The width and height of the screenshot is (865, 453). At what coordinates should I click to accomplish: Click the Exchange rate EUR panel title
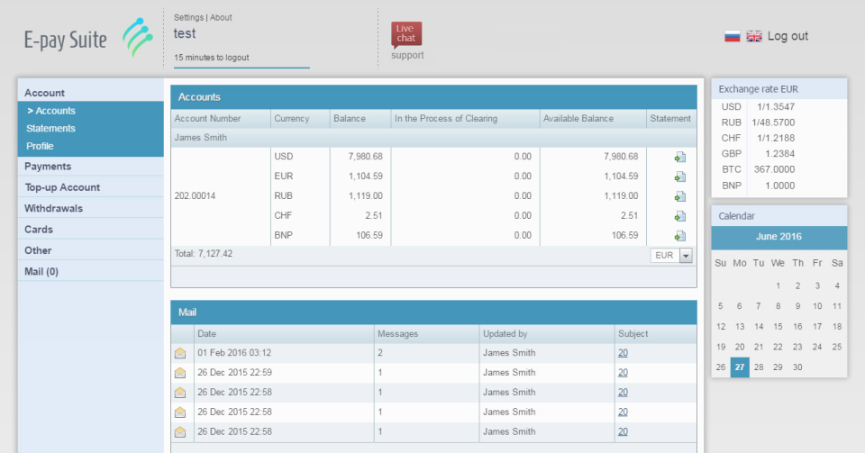[x=758, y=89]
